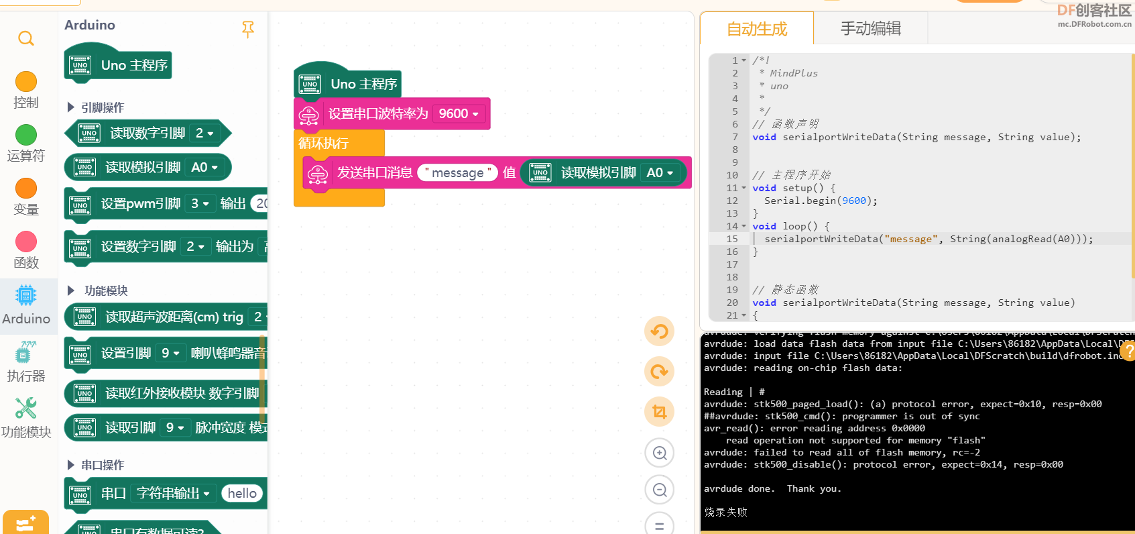Image resolution: width=1135 pixels, height=534 pixels.
Task: Click the undo button on the workspace
Action: pyautogui.click(x=660, y=331)
